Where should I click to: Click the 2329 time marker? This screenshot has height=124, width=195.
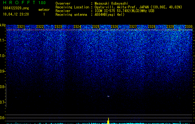point(170,26)
